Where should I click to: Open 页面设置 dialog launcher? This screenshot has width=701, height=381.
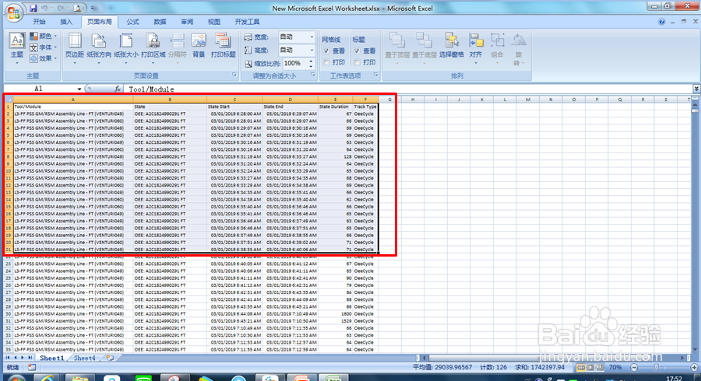pos(234,75)
